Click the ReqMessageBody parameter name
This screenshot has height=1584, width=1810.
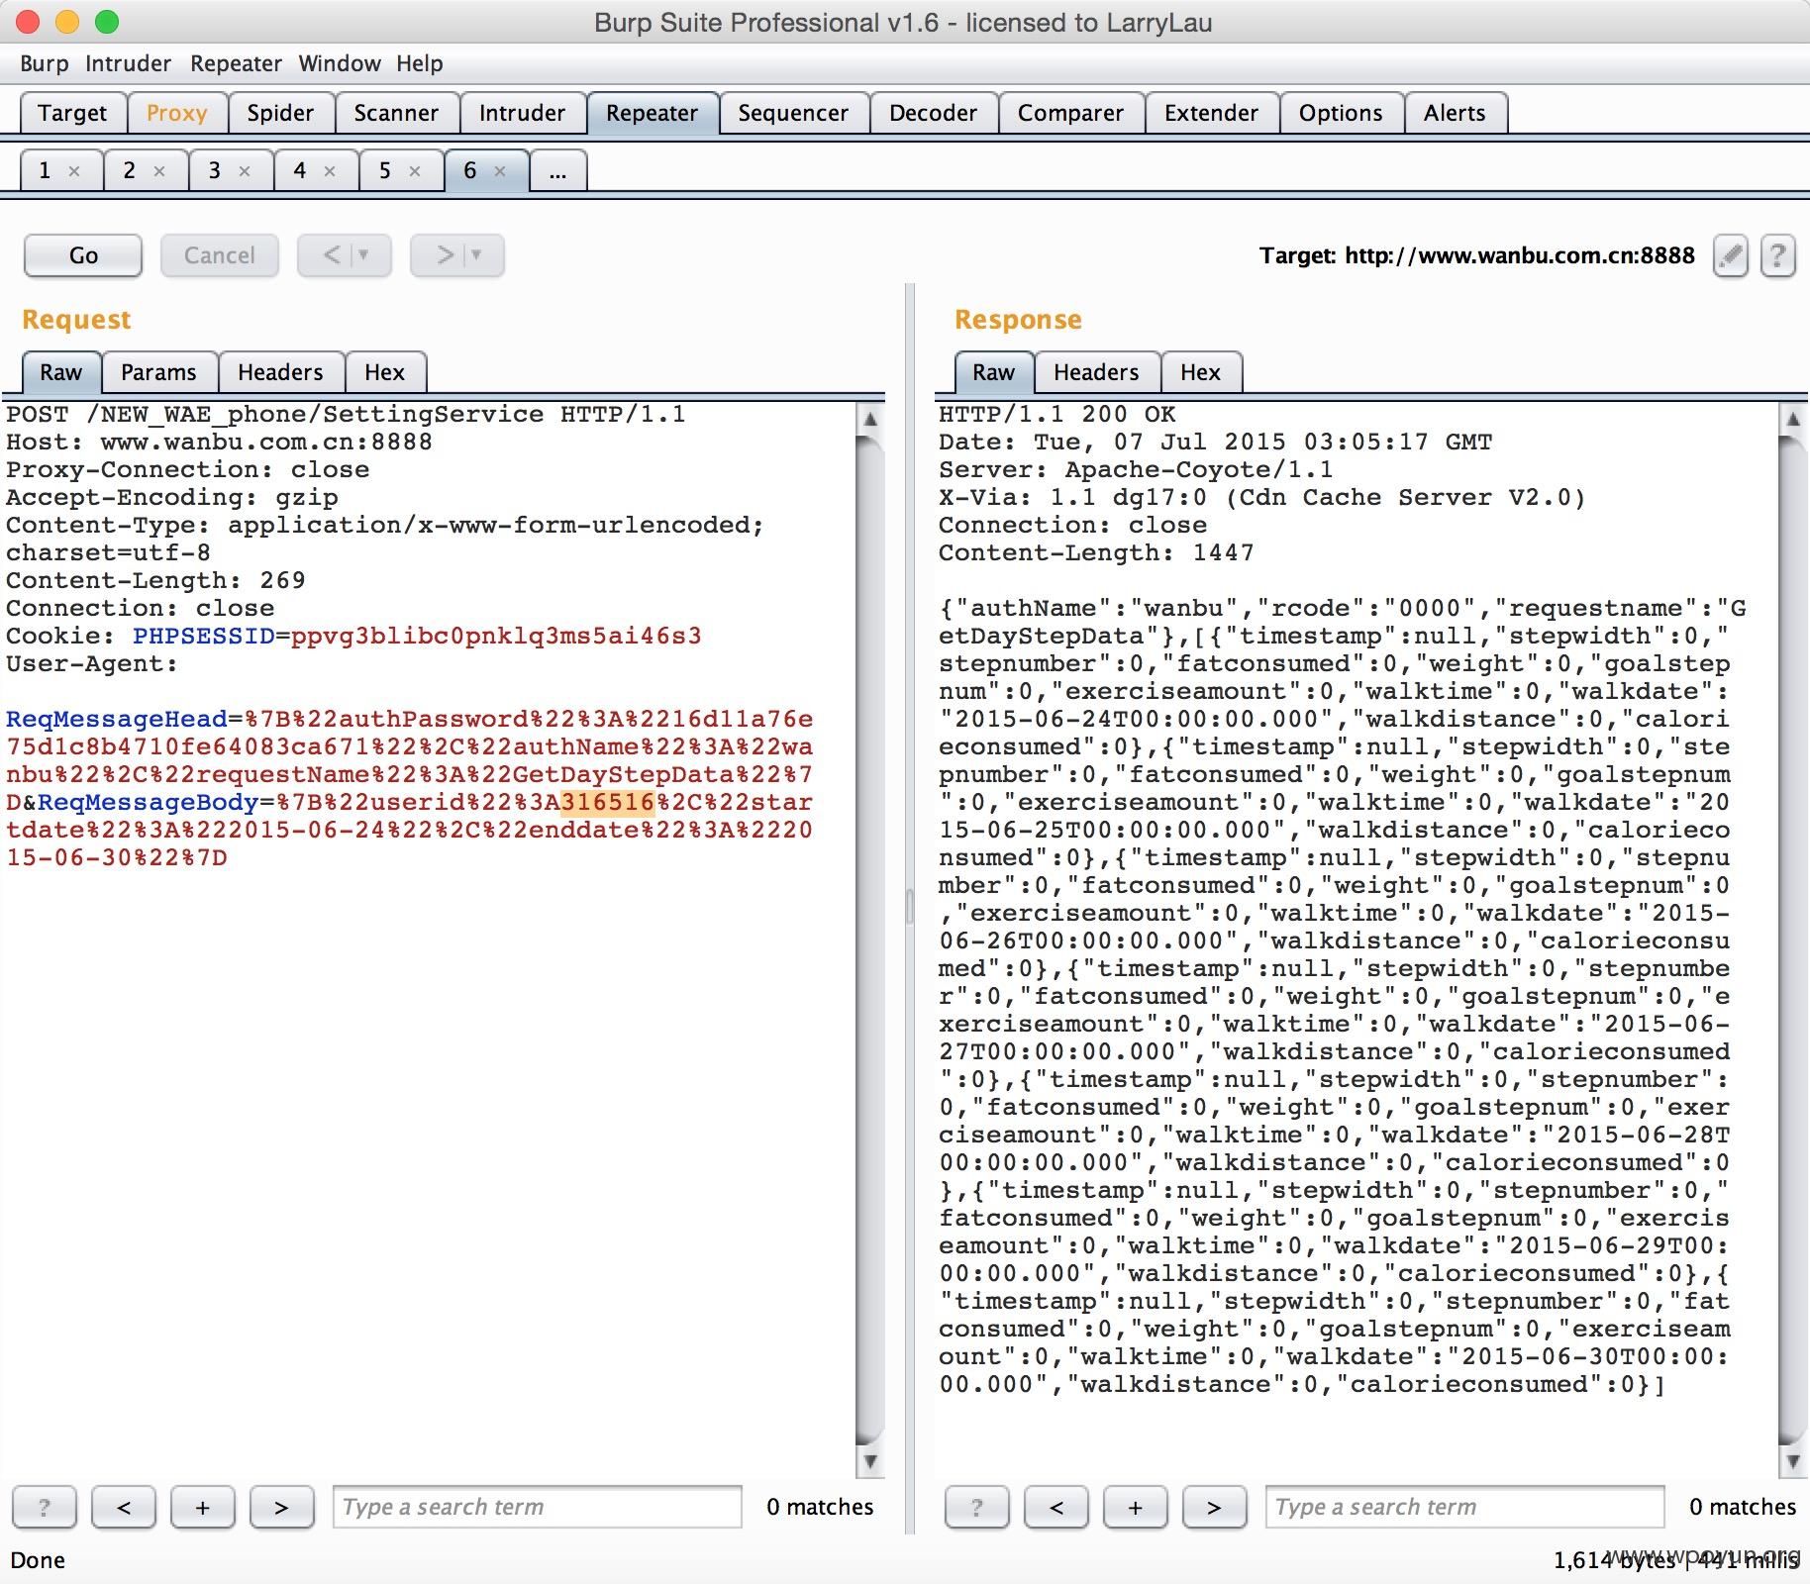[149, 802]
